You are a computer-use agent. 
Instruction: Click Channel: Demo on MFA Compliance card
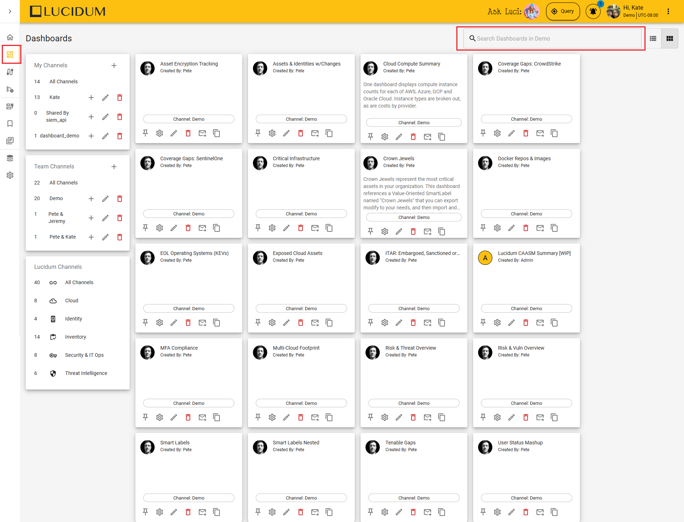(189, 403)
